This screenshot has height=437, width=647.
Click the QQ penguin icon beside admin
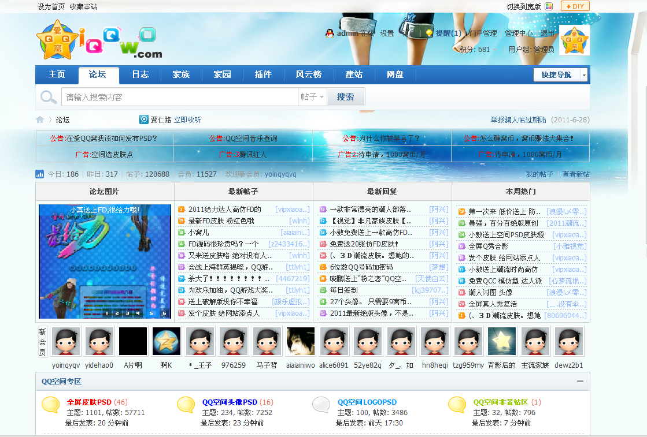pyautogui.click(x=329, y=33)
